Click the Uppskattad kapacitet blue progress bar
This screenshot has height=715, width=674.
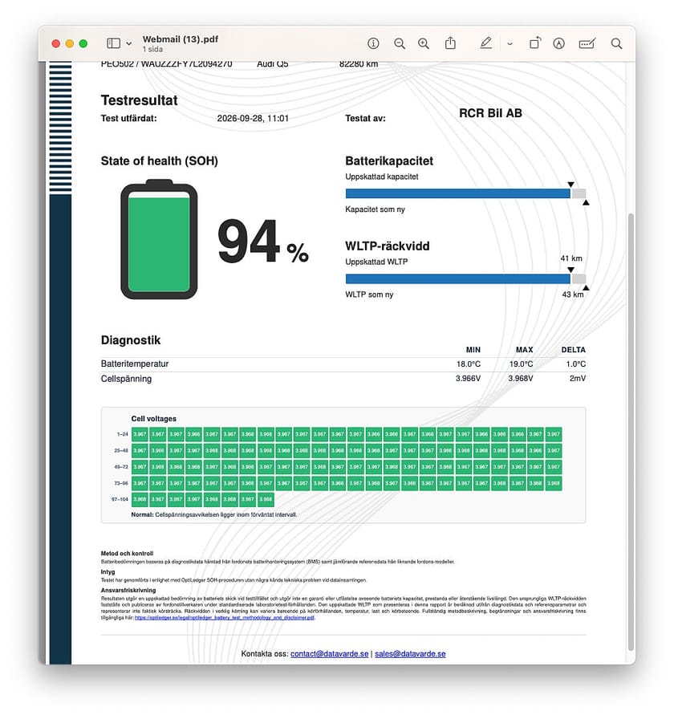click(x=458, y=193)
